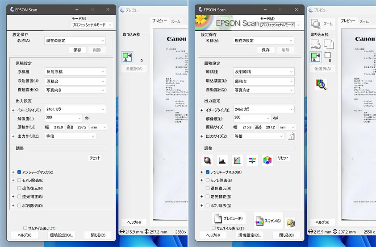The width and height of the screenshot is (376, 247).
Task: Open イメージタイプ 24bit カラー dropdown in right window
Action: pos(264,109)
